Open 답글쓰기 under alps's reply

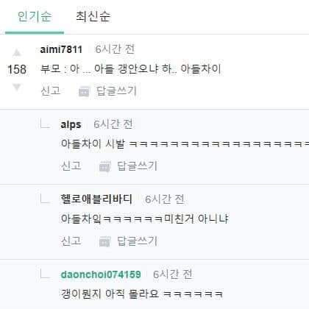[x=137, y=166]
